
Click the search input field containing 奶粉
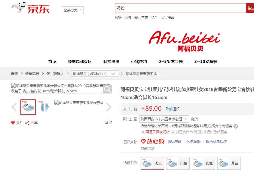[x=181, y=8]
